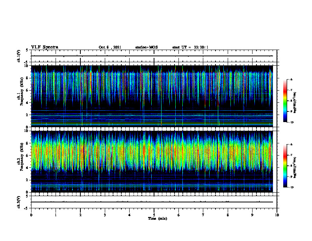The width and height of the screenshot is (312, 241).
Task: Click the 'start UT = 22:20: 1' text
Action: 190,47
